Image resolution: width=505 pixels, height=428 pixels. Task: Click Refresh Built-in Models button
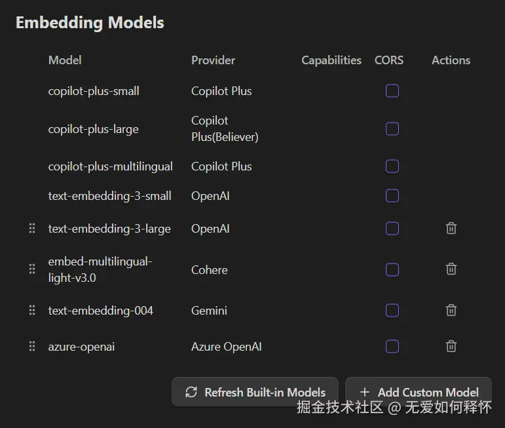click(x=255, y=392)
